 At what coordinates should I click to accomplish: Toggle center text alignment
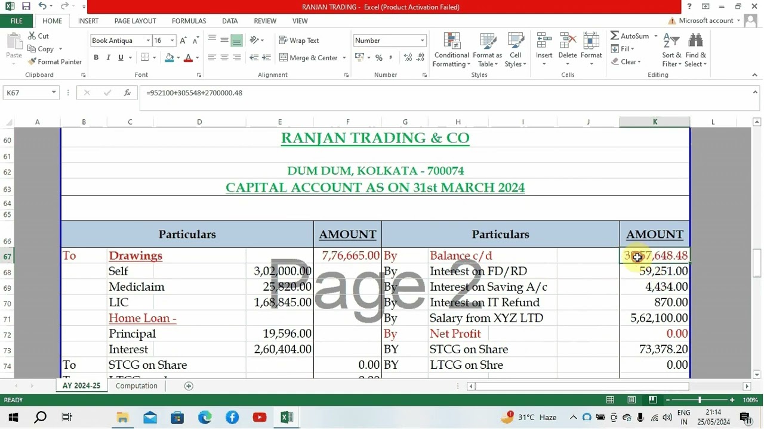(x=224, y=58)
